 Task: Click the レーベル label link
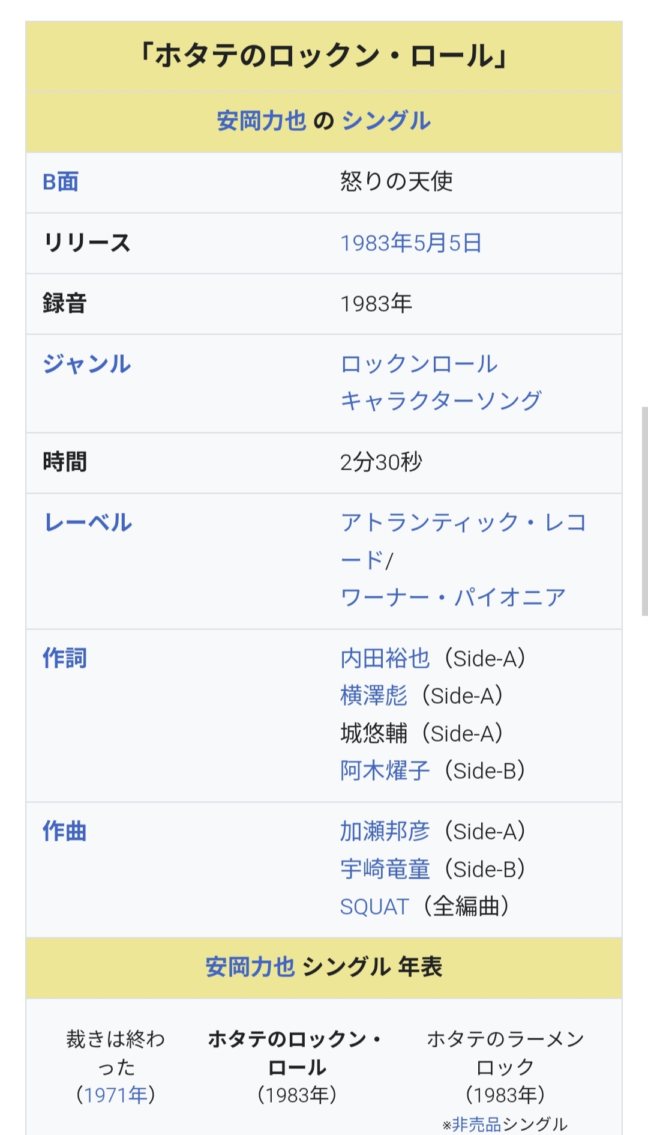coord(88,522)
